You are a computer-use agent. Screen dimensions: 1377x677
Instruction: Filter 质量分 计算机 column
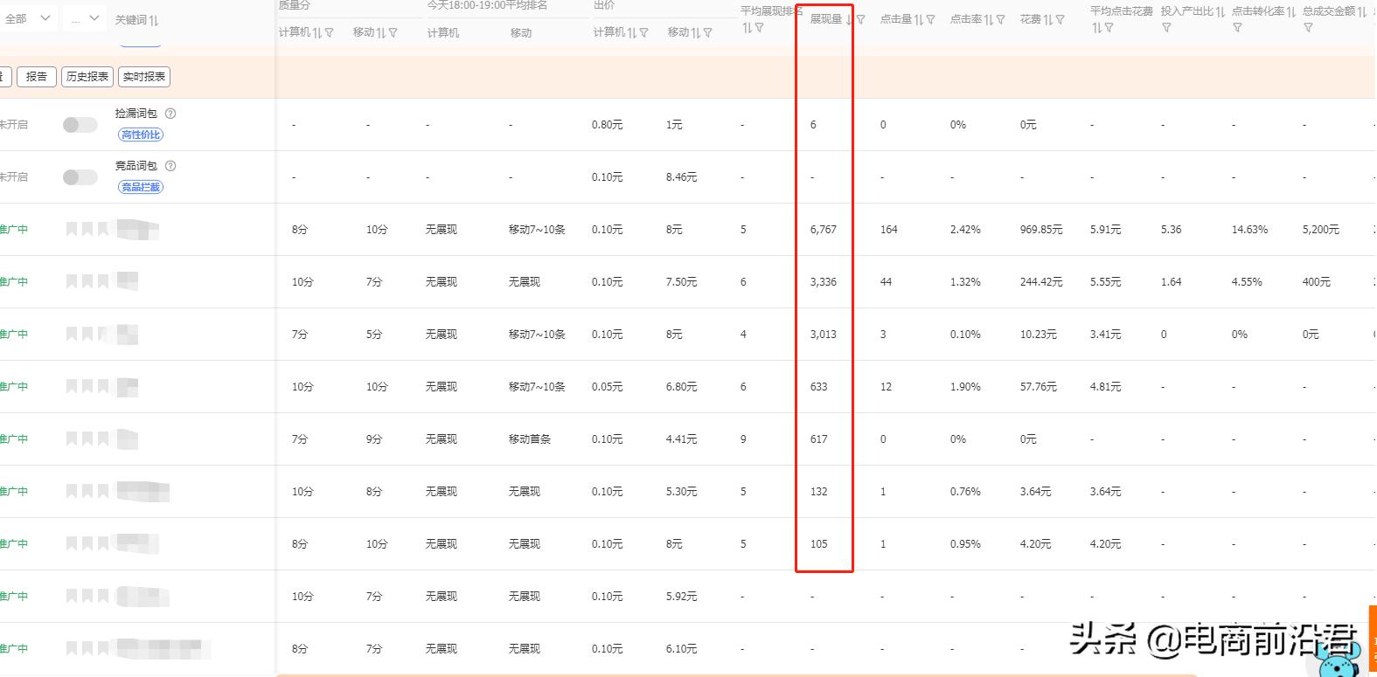(x=329, y=32)
